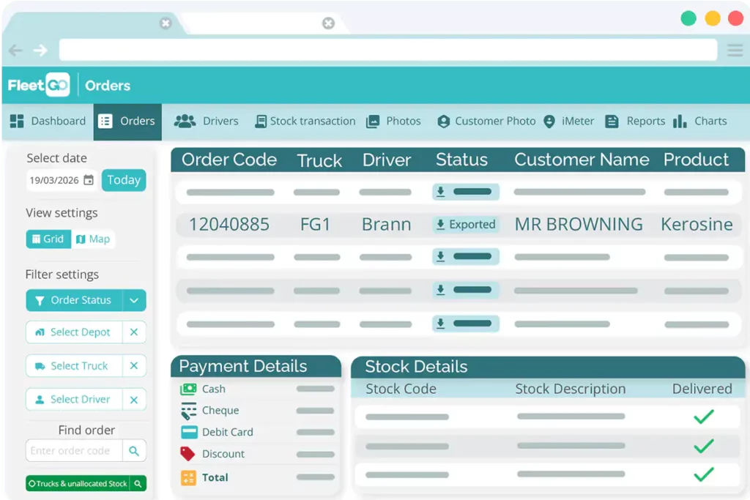Viewport: 750px width, 500px height.
Task: Click the Enter order code field
Action: tap(74, 451)
